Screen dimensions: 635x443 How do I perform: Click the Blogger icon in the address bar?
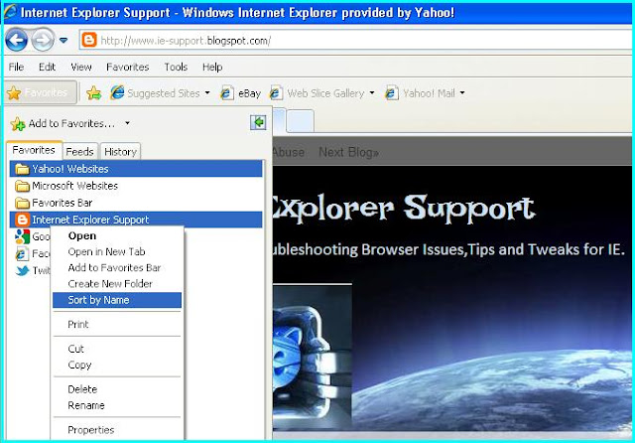click(89, 40)
